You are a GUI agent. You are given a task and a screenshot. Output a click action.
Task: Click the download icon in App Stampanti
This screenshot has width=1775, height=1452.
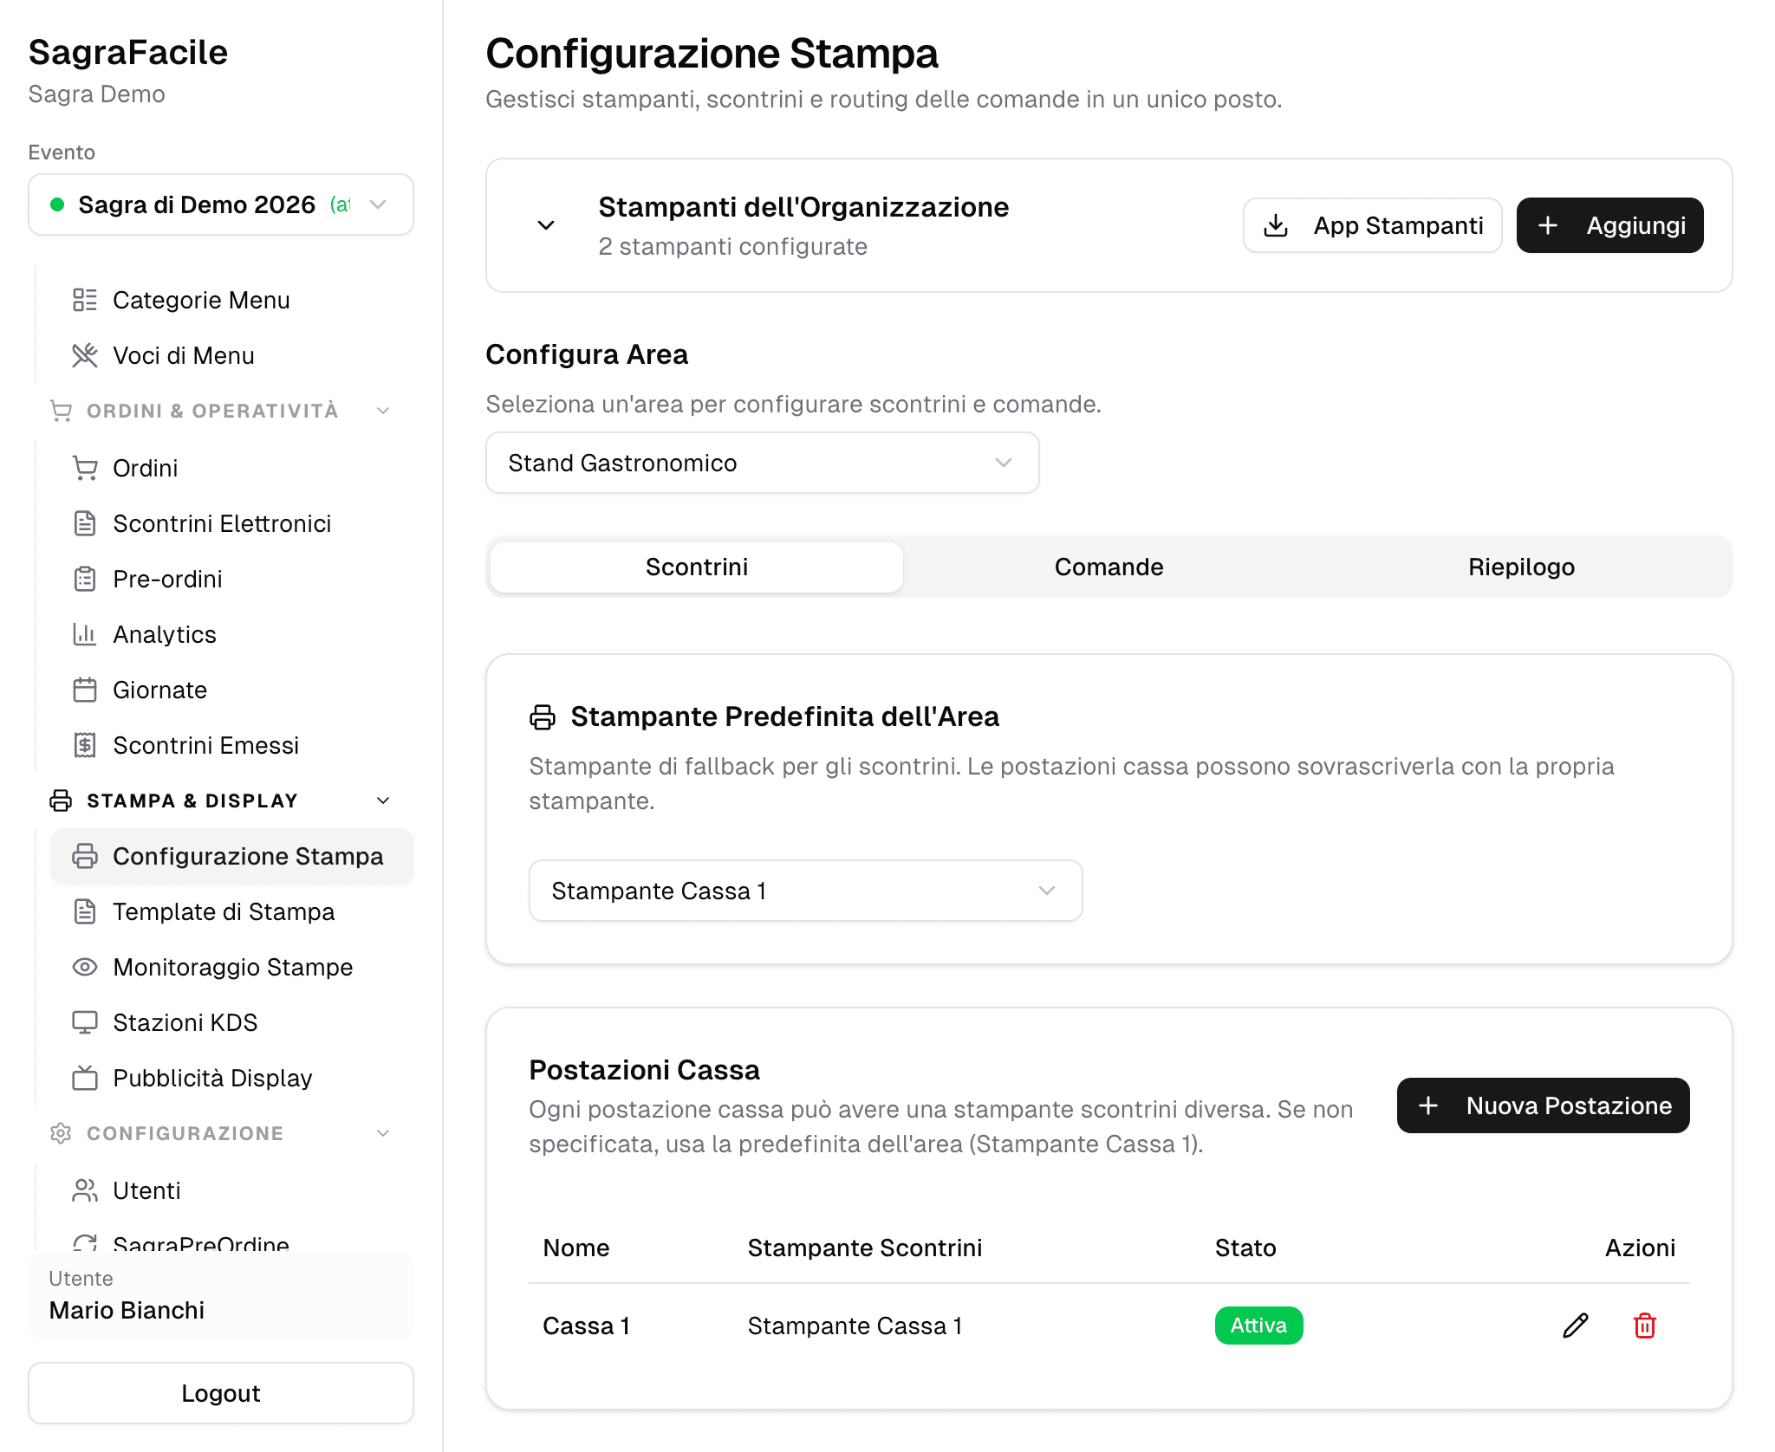click(x=1276, y=225)
